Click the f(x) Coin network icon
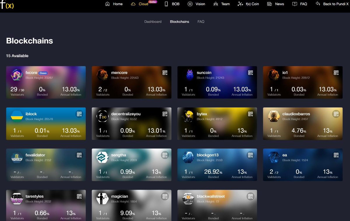This screenshot has height=221, width=350. tap(240, 4)
